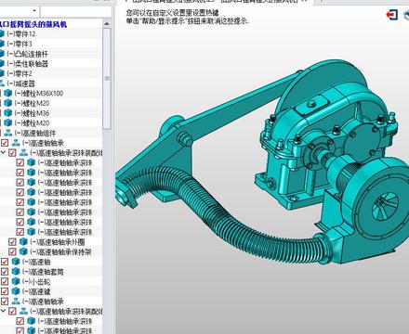Uncheck the 高速键 visibility checkbox
Screen dimensions: 409x334
(x=5, y=291)
